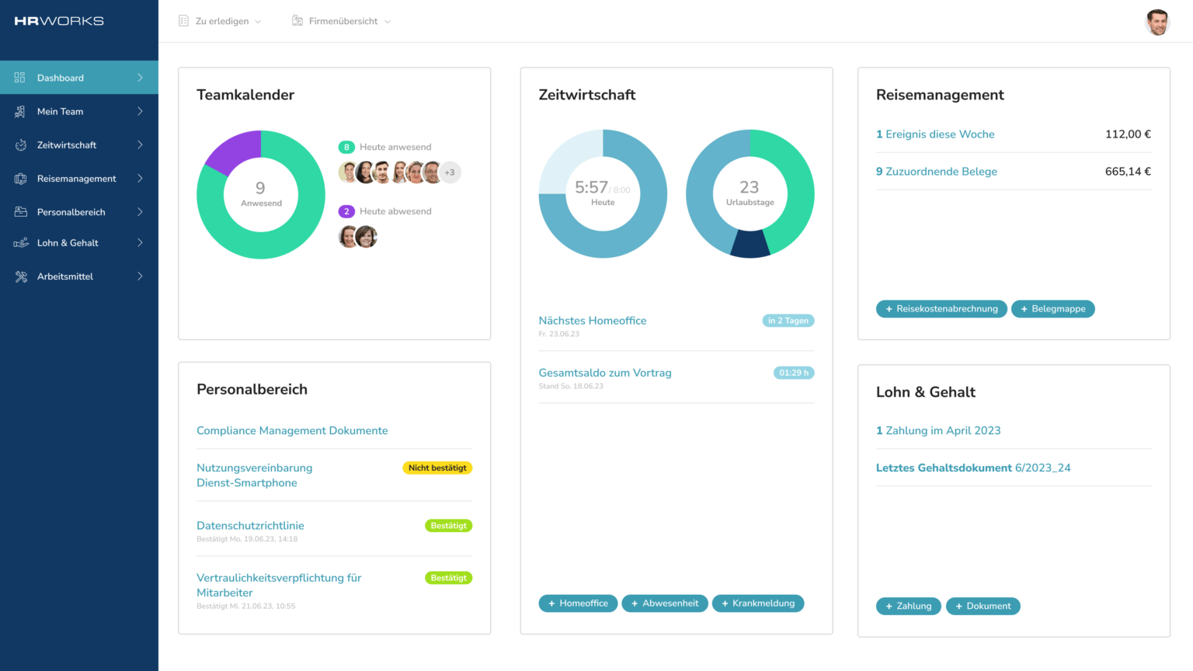Click the Firmenübersicht building icon
The image size is (1193, 671).
click(x=297, y=21)
